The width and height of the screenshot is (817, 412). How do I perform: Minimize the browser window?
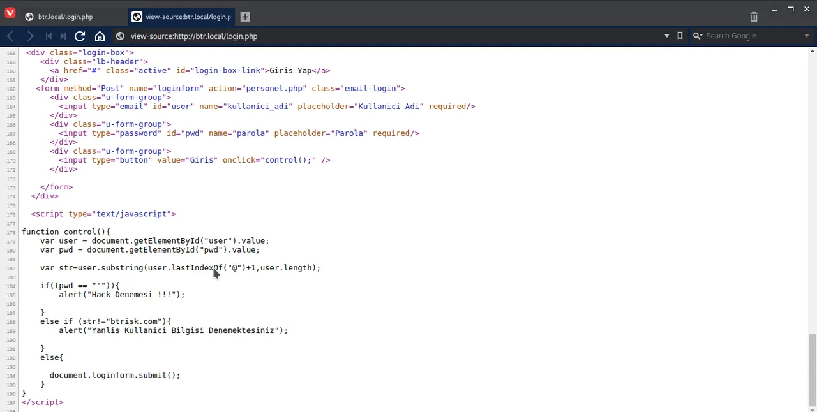point(774,9)
